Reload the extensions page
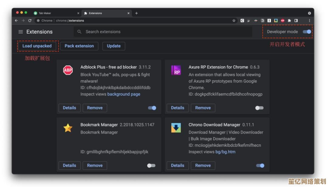Viewport: 328px width, 187px height. click(30, 20)
